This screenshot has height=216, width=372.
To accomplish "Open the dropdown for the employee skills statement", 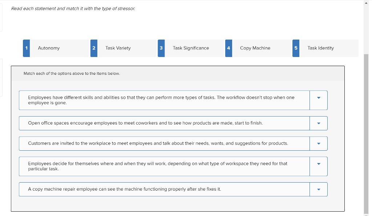I will [318, 100].
